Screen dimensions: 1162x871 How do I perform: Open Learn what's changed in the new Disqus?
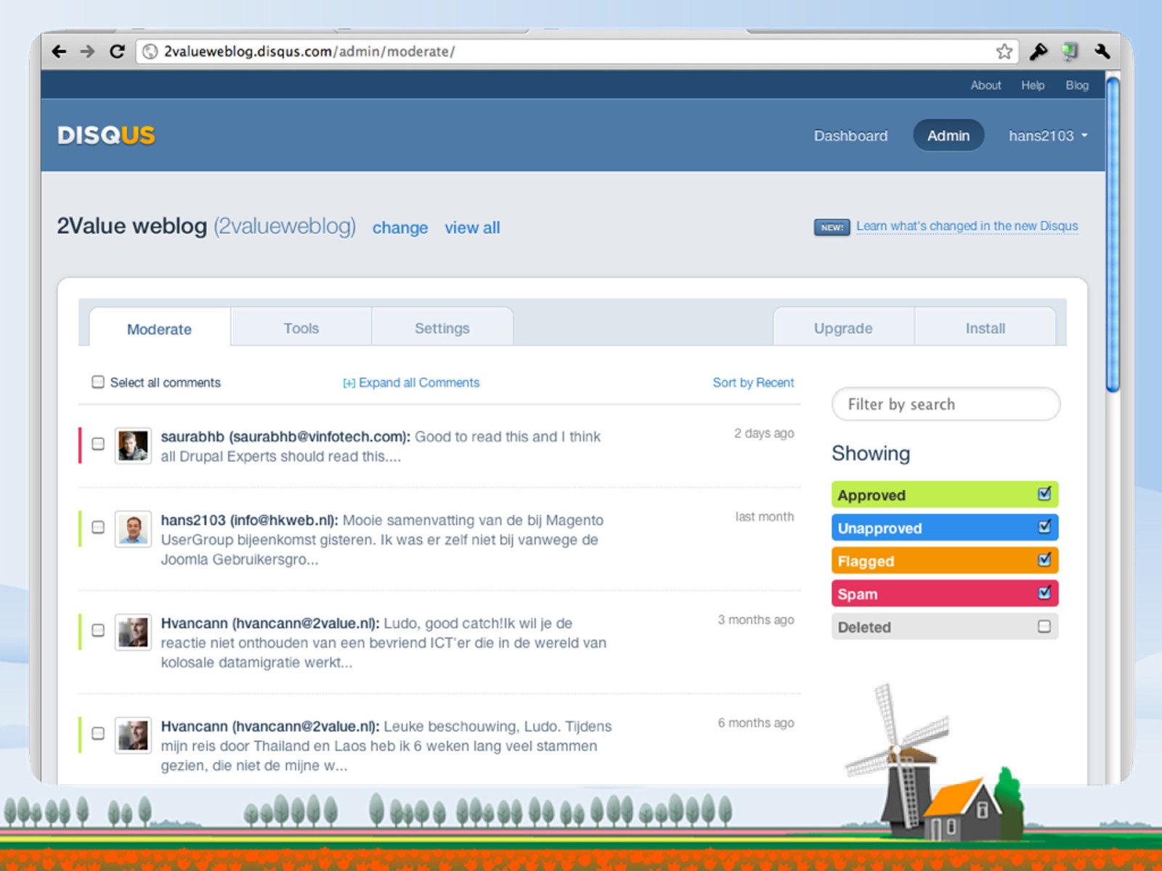click(x=967, y=226)
